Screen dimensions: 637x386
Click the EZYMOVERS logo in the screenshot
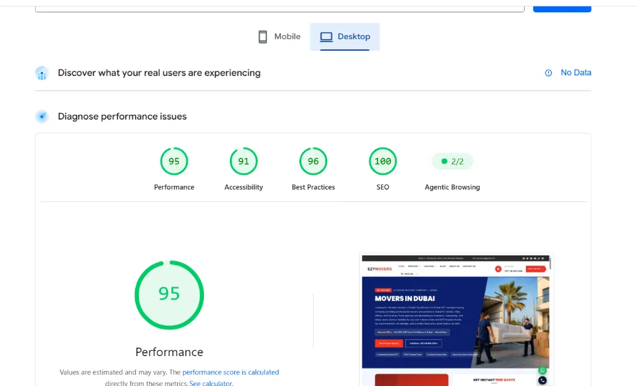[x=379, y=269]
